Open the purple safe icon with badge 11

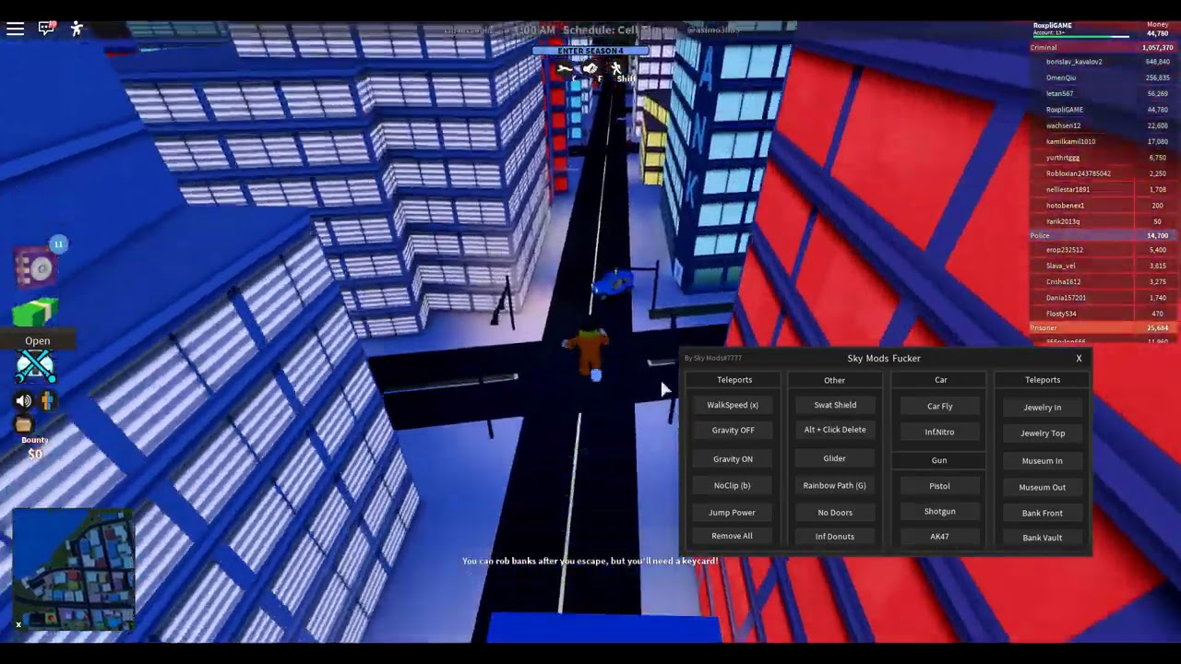[36, 268]
